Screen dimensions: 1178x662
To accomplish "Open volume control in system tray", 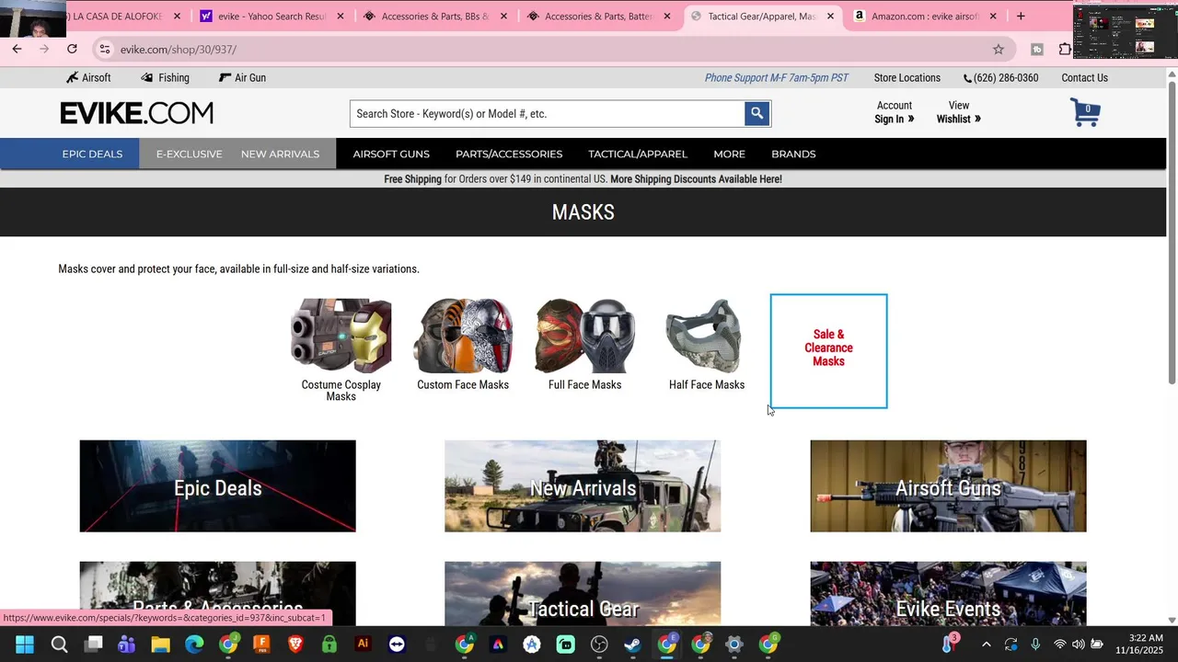I will coord(1079,645).
